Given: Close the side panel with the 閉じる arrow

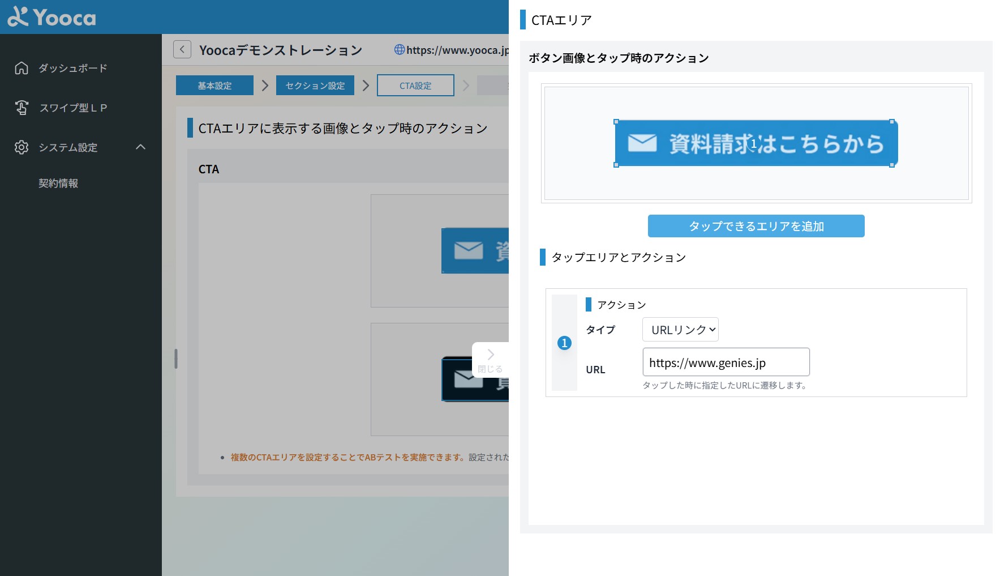Looking at the screenshot, I should (x=490, y=360).
